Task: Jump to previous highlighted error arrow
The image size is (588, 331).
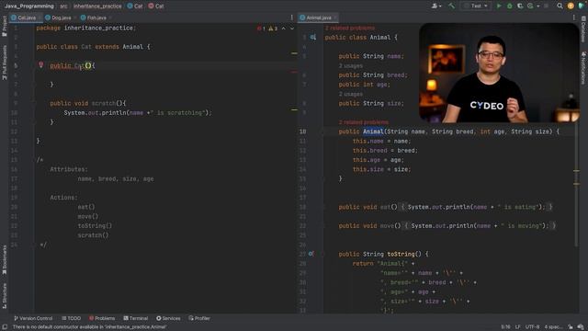Action: [x=284, y=29]
